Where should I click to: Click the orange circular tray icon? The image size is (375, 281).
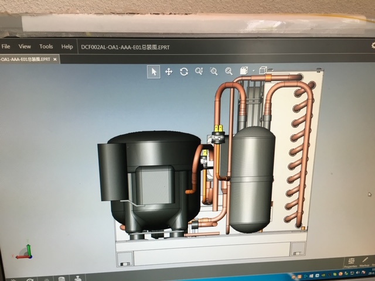click(x=340, y=273)
